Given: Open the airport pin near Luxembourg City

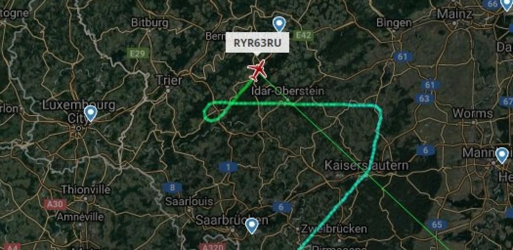Looking at the screenshot, I should point(91,113).
